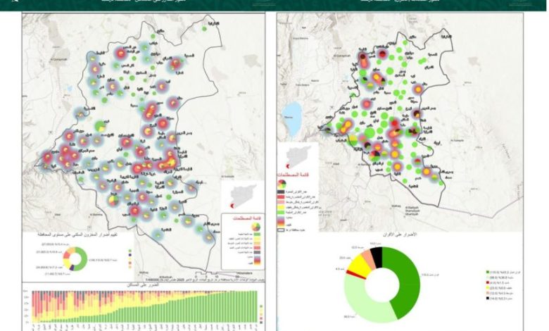Click the large green-yellow pie marker on left map

[x=101, y=127]
